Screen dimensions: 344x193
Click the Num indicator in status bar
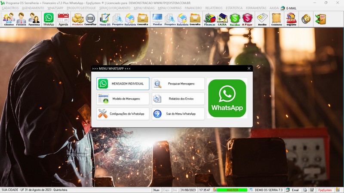pos(157,190)
